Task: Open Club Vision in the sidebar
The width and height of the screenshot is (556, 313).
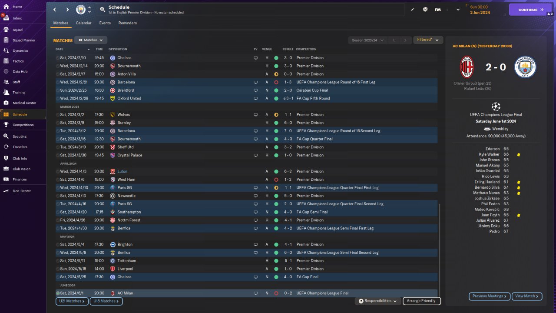Action: [x=23, y=169]
